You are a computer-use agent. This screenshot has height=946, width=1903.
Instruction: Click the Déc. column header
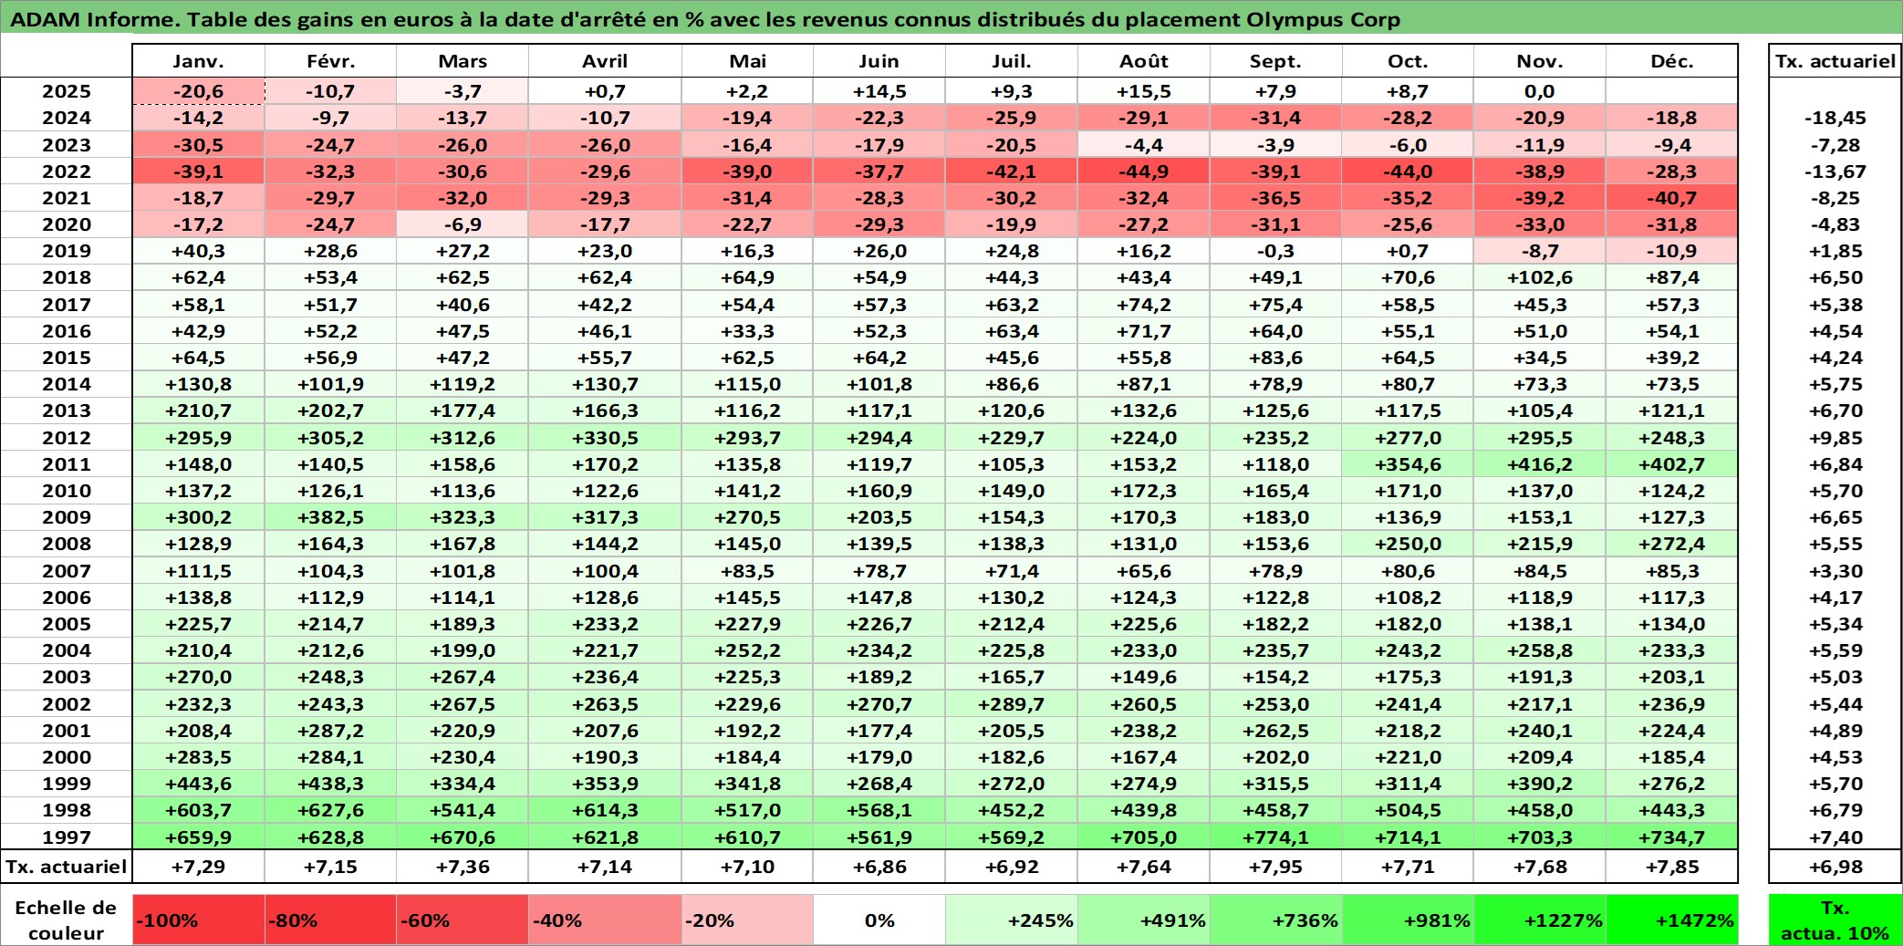coord(1672,61)
